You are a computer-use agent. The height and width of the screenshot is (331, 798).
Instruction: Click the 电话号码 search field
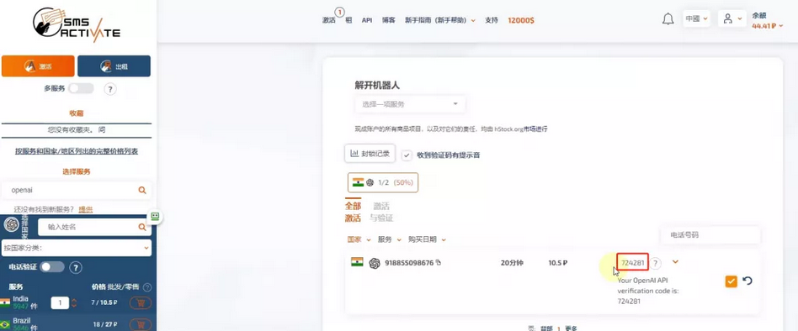coord(710,235)
